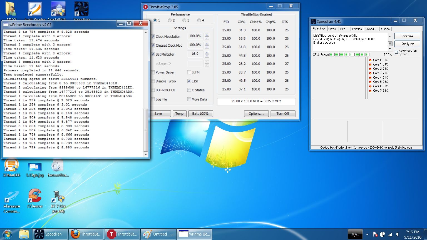427x240 pixels.
Task: Open the SpeedFan desktop shortcut
Action: click(81, 11)
